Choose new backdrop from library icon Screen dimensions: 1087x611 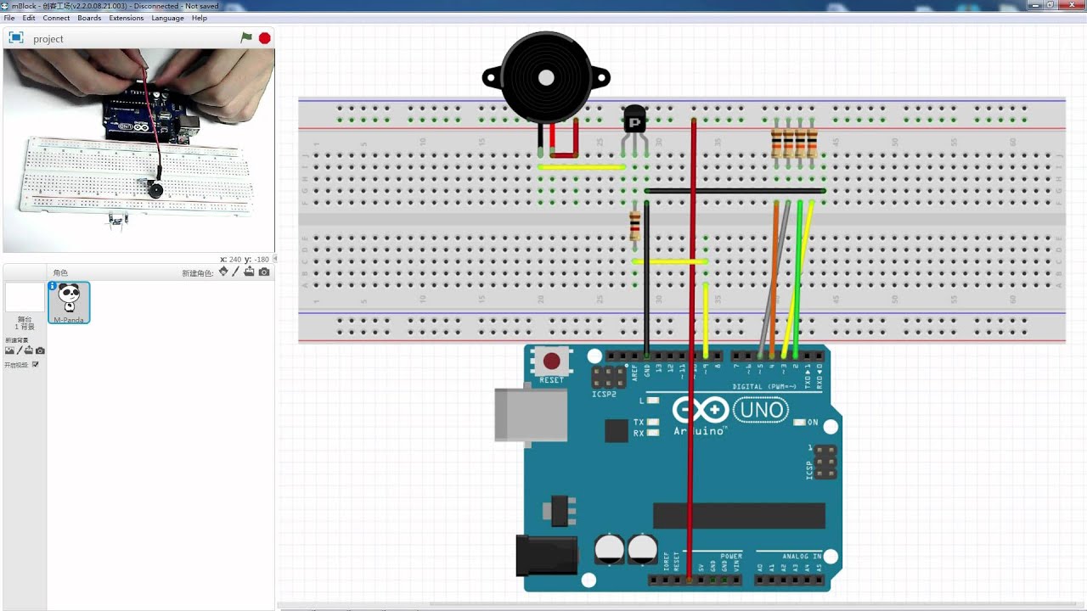click(x=9, y=350)
